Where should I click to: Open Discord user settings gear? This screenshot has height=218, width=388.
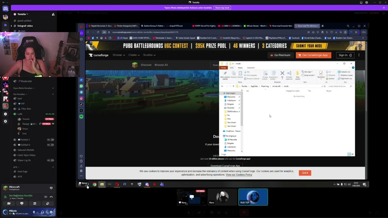click(x=51, y=212)
